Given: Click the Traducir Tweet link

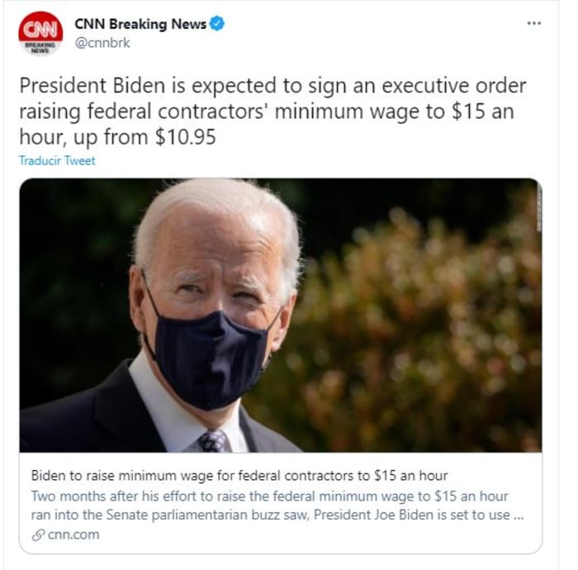Looking at the screenshot, I should 57,161.
